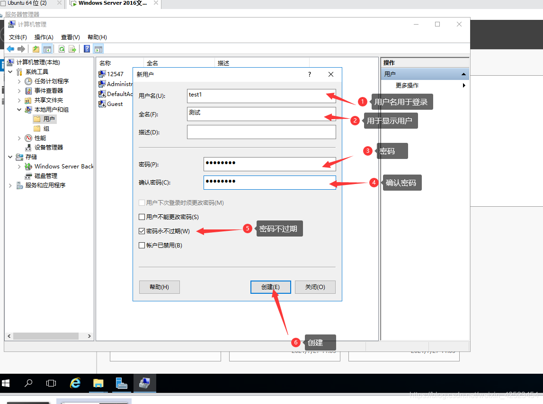This screenshot has width=543, height=404.
Task: Uncheck 密码永不过期 checkbox
Action: [x=142, y=231]
